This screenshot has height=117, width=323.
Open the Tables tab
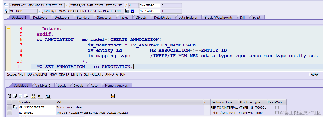click(124, 17)
